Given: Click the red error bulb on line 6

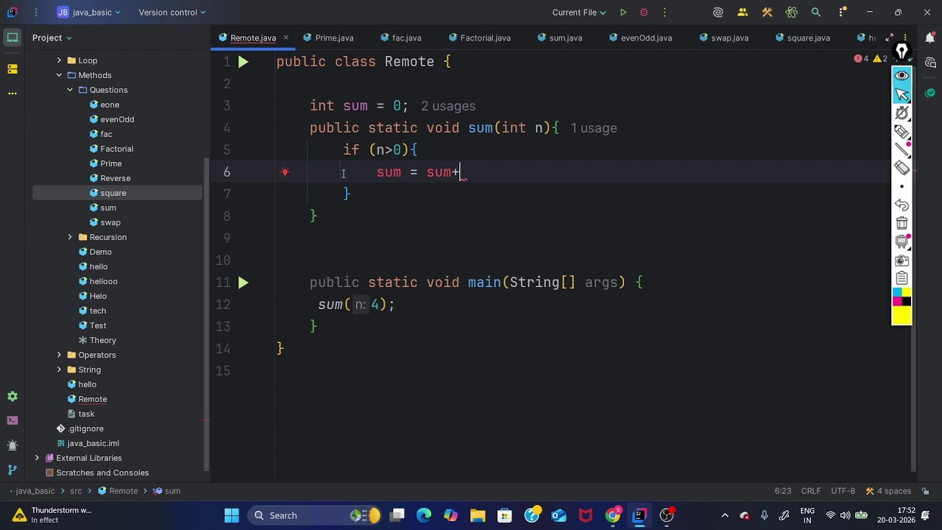Looking at the screenshot, I should [285, 172].
